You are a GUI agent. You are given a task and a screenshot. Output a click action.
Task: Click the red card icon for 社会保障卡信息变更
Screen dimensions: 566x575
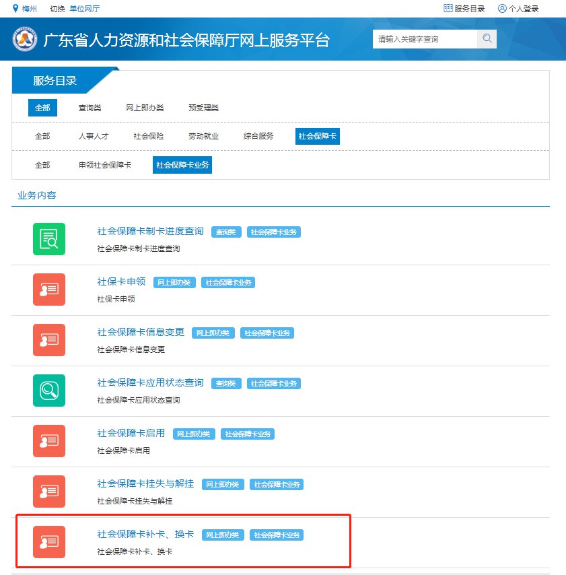pyautogui.click(x=49, y=340)
